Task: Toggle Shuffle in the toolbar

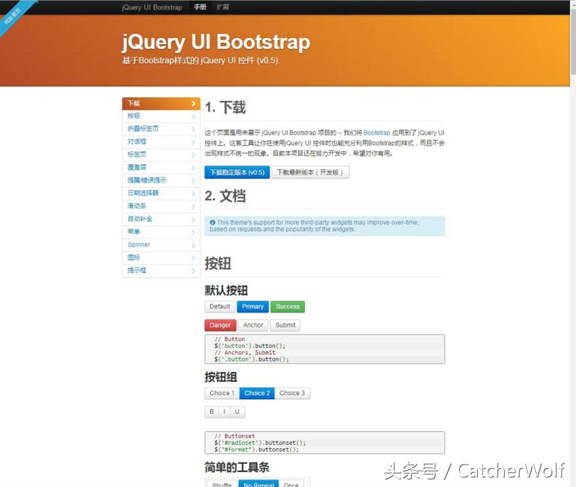Action: 222,484
